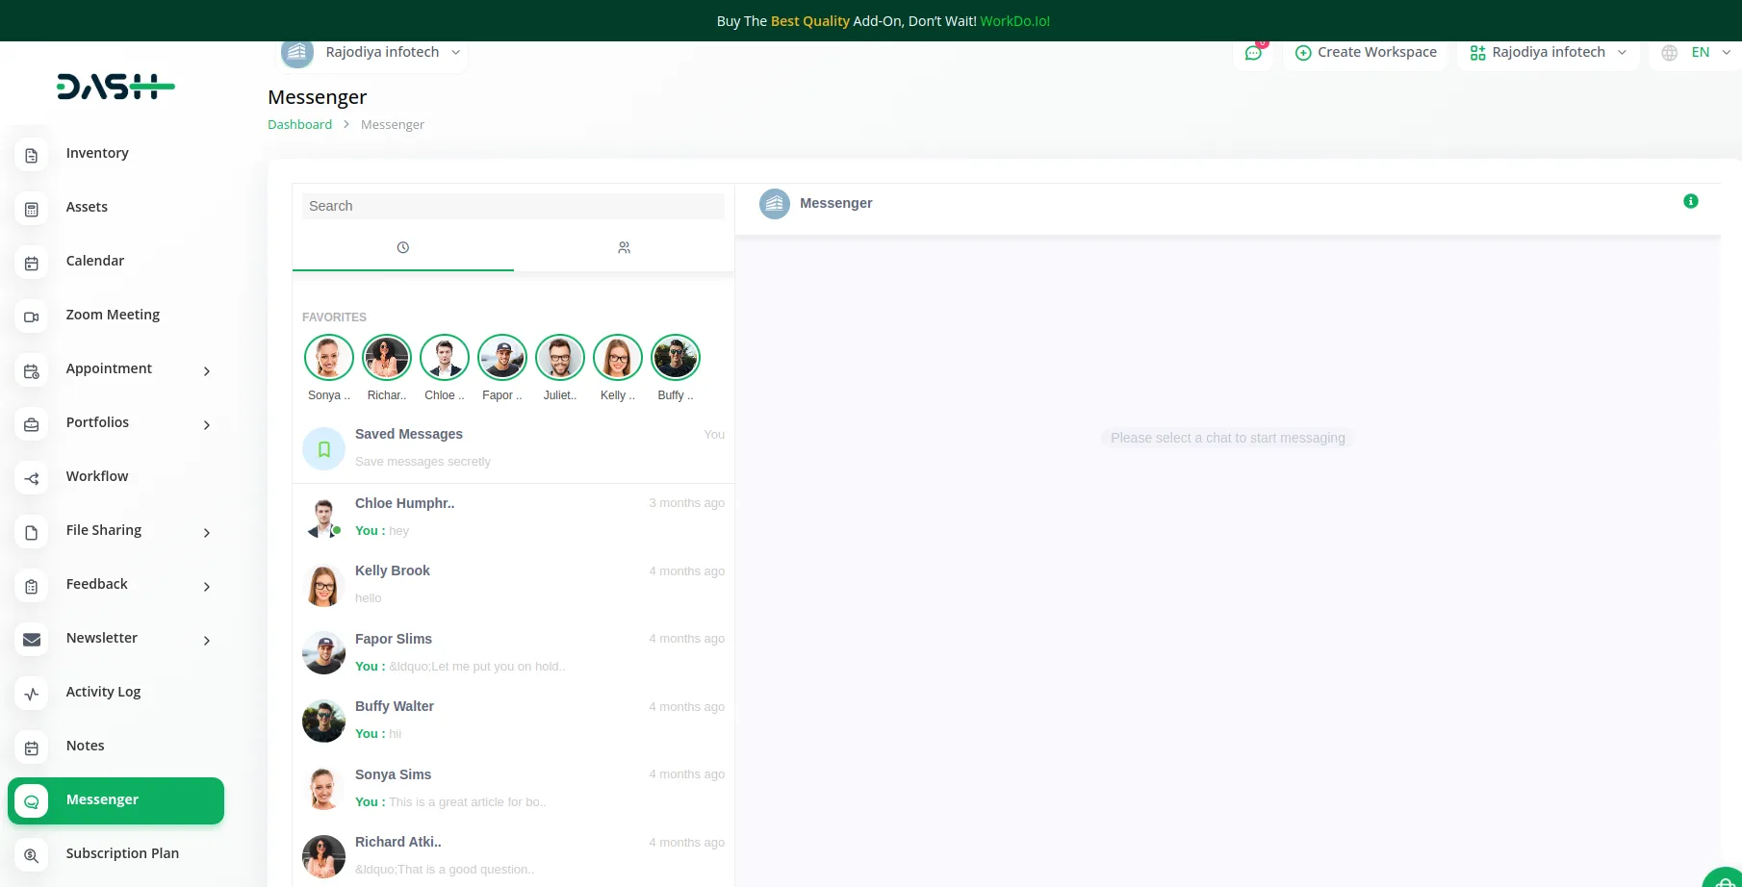The height and width of the screenshot is (887, 1742).
Task: Click the Newsletter envelope icon
Action: coord(32,640)
